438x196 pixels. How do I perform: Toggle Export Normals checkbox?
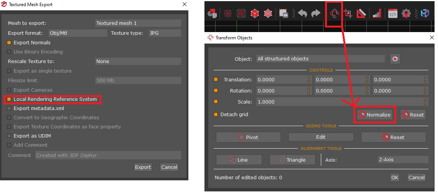(x=9, y=43)
